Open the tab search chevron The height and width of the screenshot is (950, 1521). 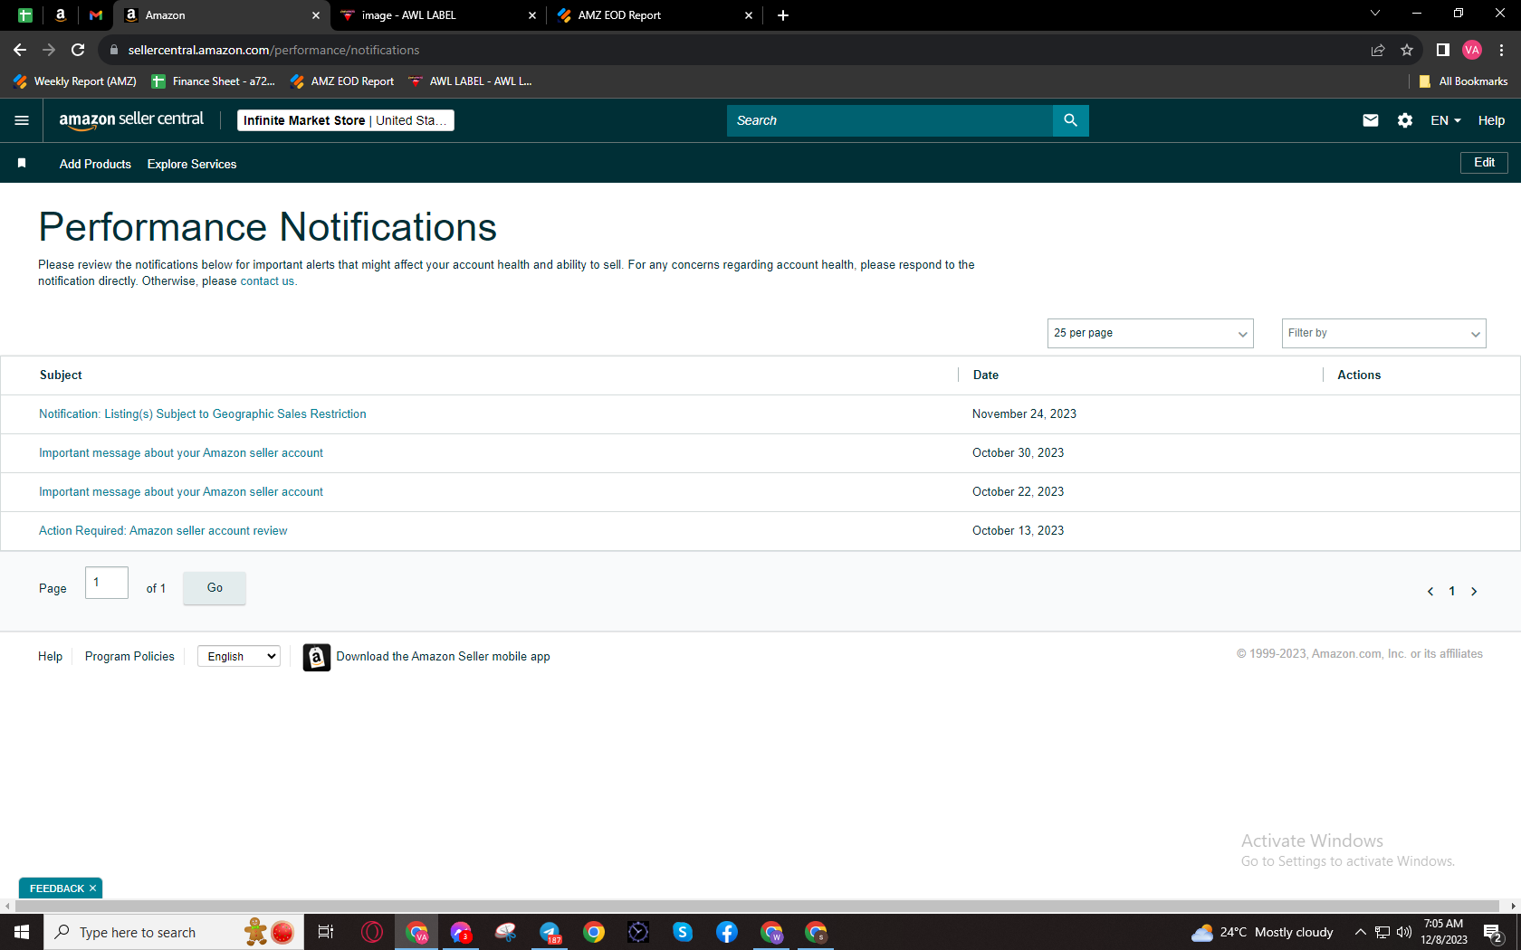point(1375,14)
